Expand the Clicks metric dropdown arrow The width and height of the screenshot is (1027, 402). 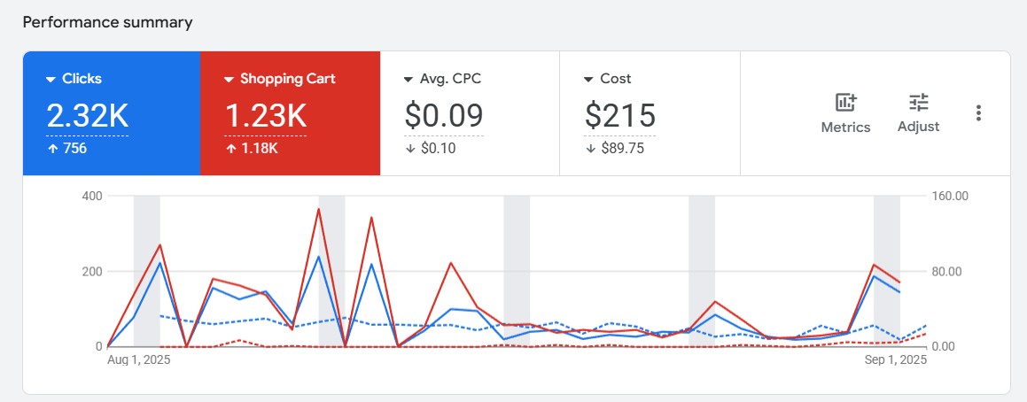point(51,80)
